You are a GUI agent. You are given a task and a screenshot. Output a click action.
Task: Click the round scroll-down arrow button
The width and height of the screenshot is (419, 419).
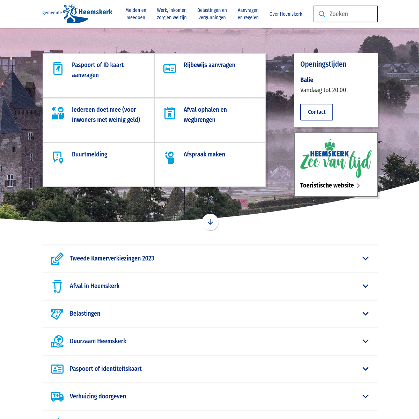tap(210, 222)
